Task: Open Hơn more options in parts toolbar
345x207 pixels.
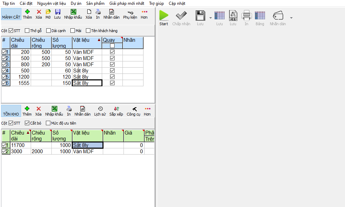Action: pos(144,12)
